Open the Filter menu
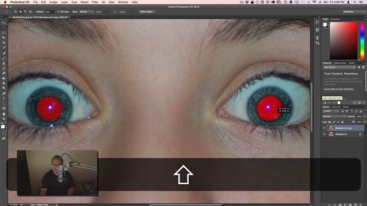 pos(95,2)
